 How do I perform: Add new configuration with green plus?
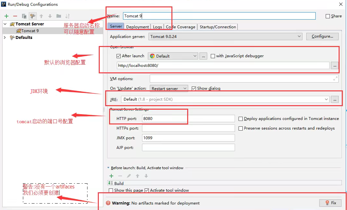point(6,16)
